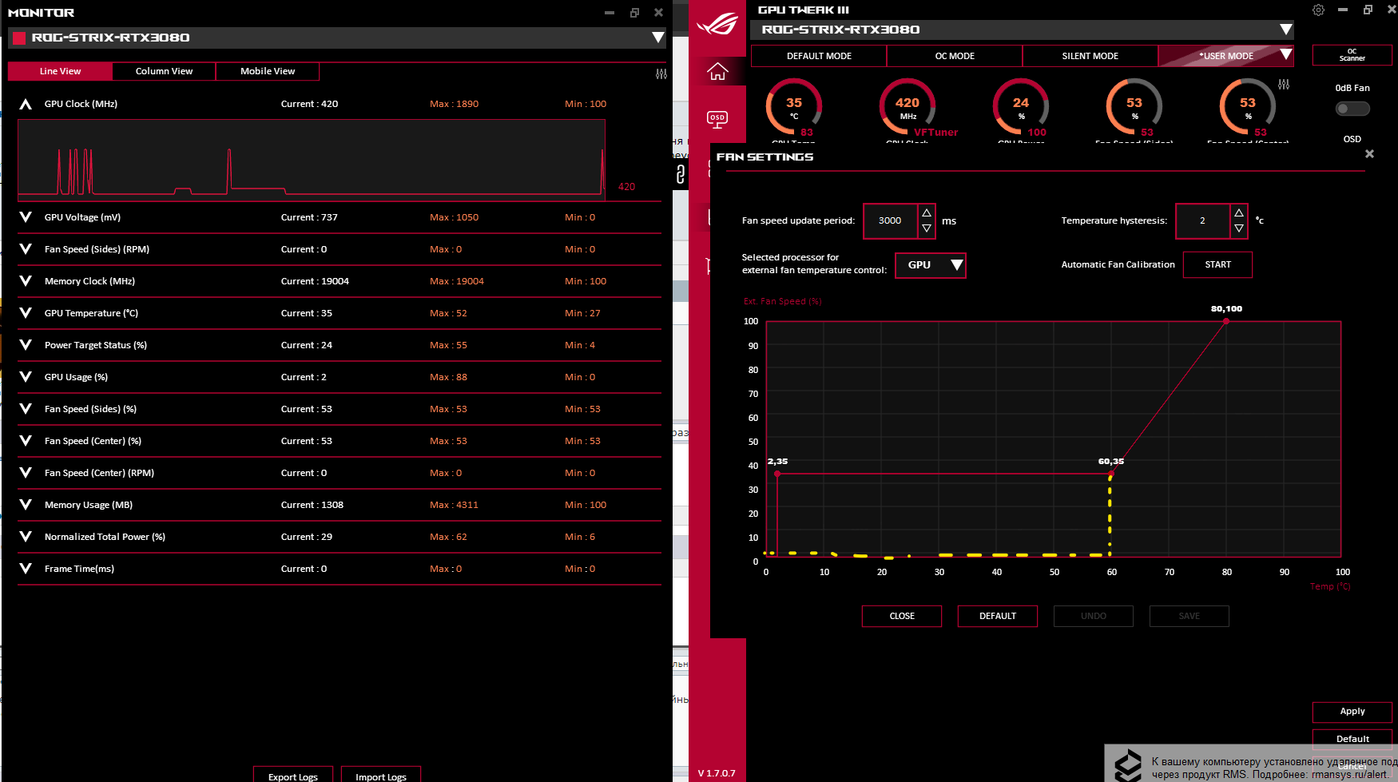
Task: Expand the Normalized Total Power (%) row
Action: (x=26, y=537)
